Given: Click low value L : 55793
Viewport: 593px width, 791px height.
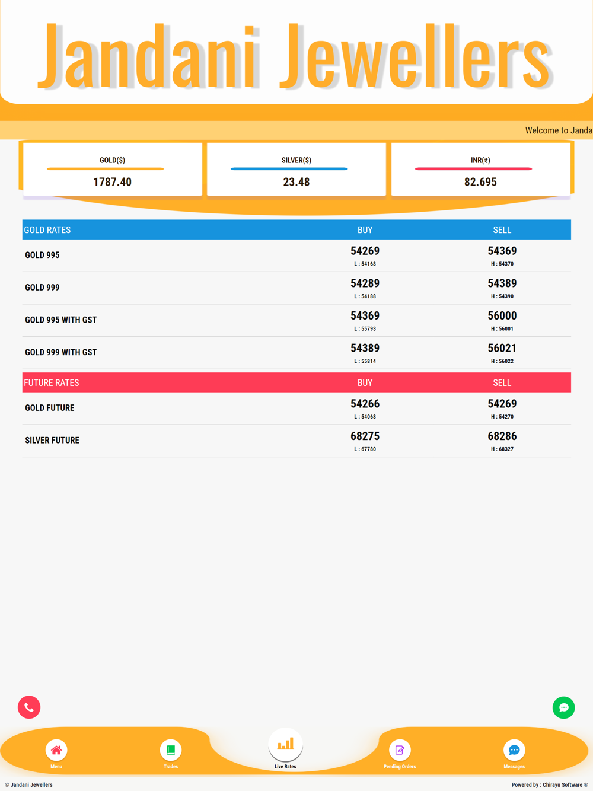Looking at the screenshot, I should [365, 329].
